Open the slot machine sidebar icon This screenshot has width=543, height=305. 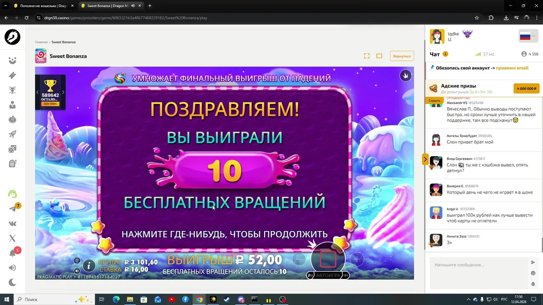click(x=12, y=164)
